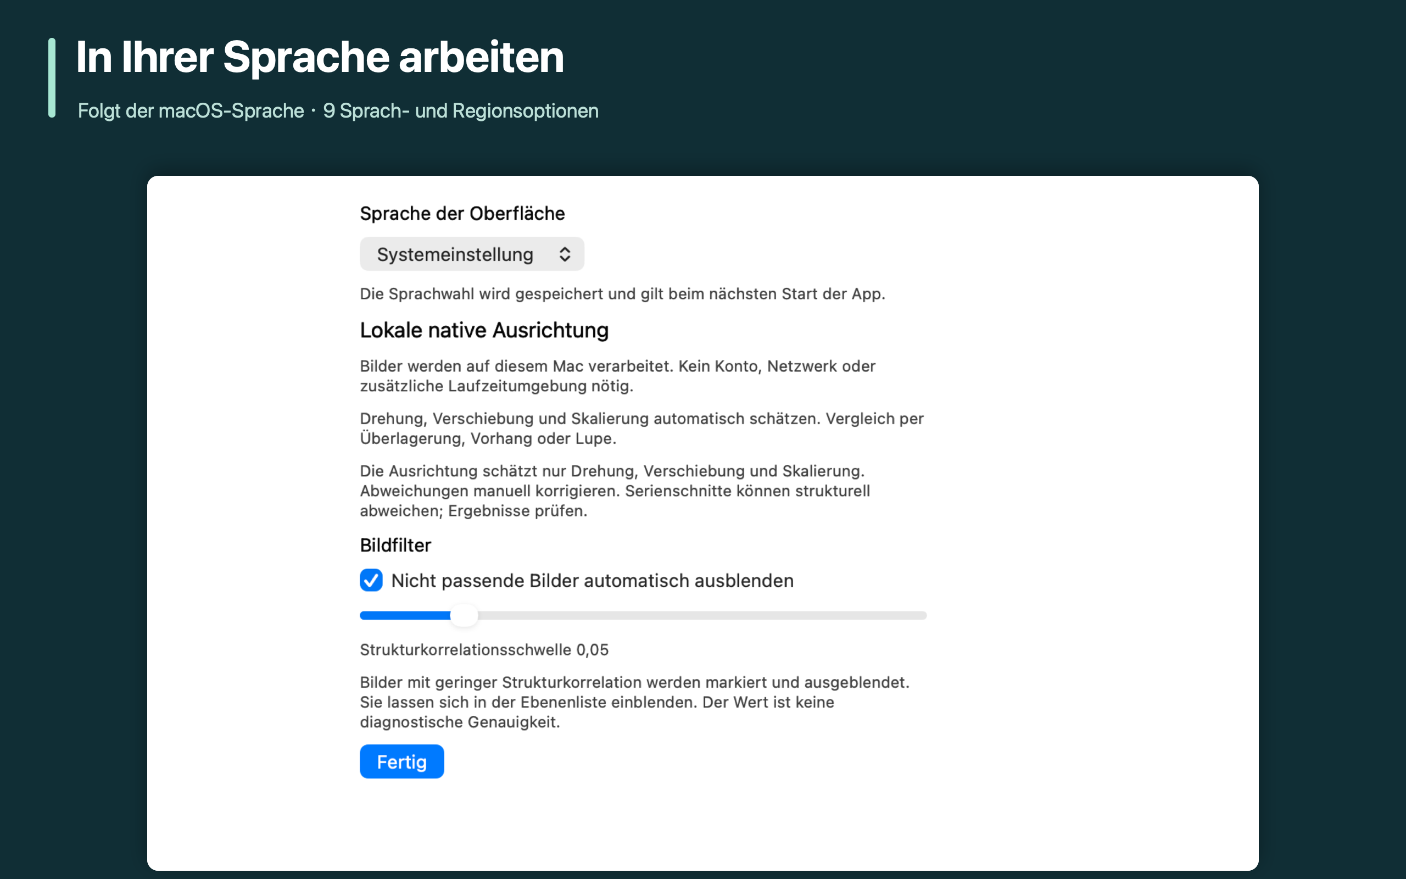Image resolution: width=1406 pixels, height=879 pixels.
Task: Uncheck Nicht passende Bilder automatisch ausblenden
Action: point(371,580)
